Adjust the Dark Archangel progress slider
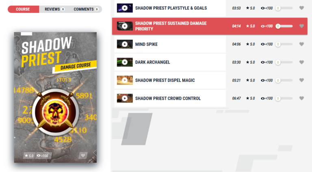The height and width of the screenshot is (172, 312). click(x=284, y=62)
